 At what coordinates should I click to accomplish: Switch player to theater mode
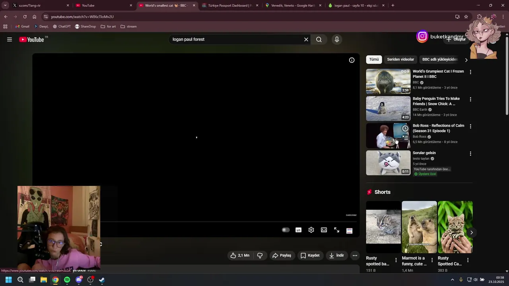(324, 230)
